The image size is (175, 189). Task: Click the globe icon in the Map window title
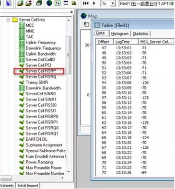tap(83, 16)
